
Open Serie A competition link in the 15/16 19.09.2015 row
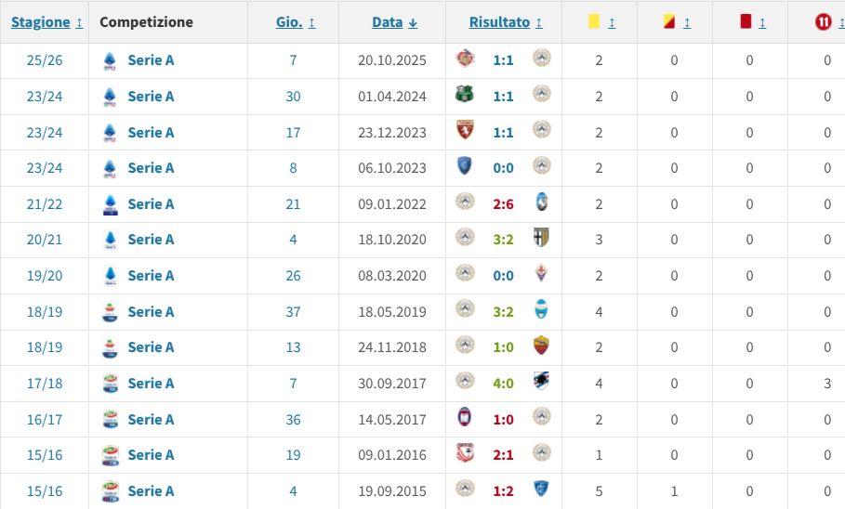(151, 490)
